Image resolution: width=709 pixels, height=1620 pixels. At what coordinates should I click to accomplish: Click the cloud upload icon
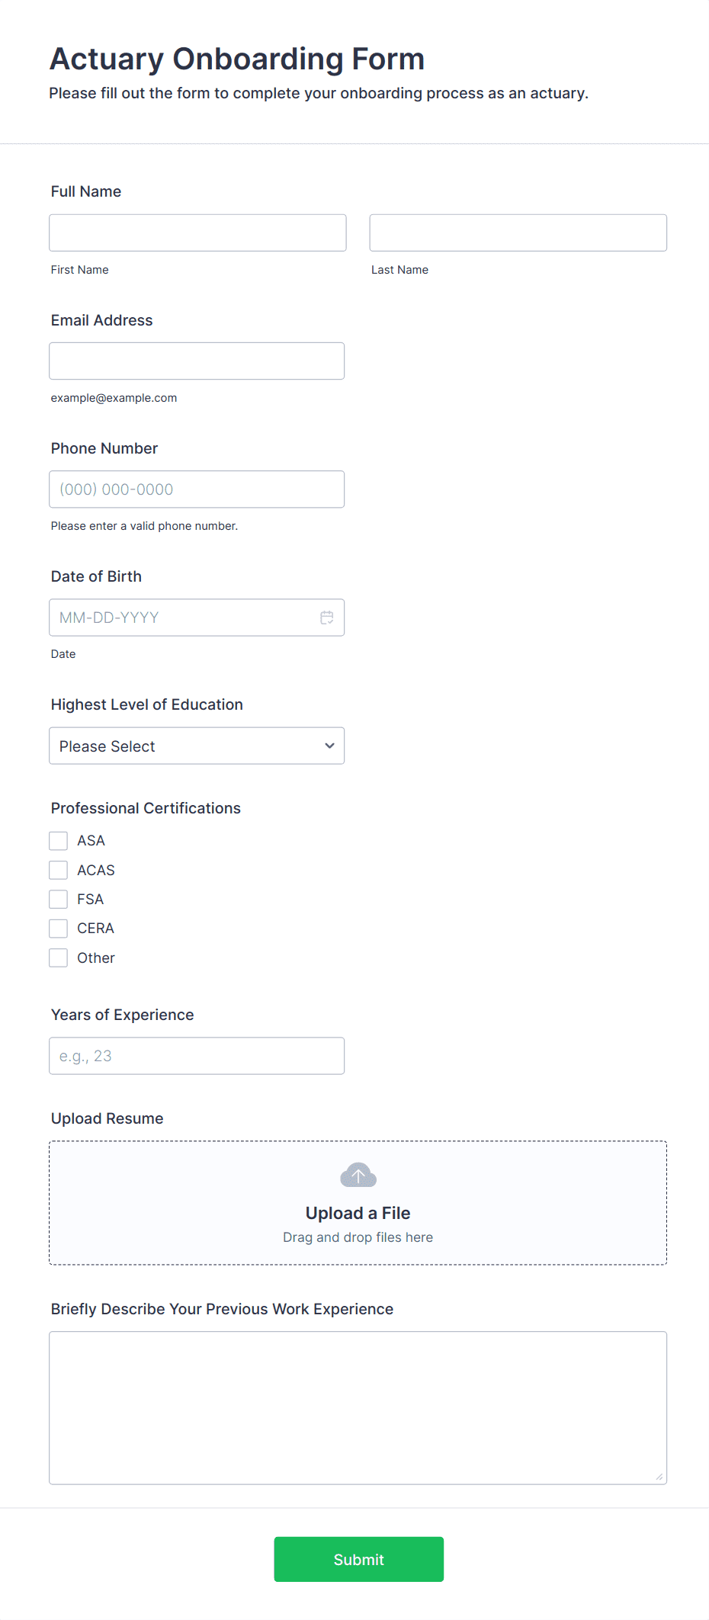pyautogui.click(x=358, y=1176)
